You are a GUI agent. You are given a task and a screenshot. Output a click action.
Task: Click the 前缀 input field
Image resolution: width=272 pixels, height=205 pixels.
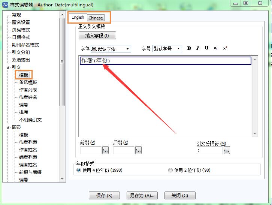[x=91, y=150]
